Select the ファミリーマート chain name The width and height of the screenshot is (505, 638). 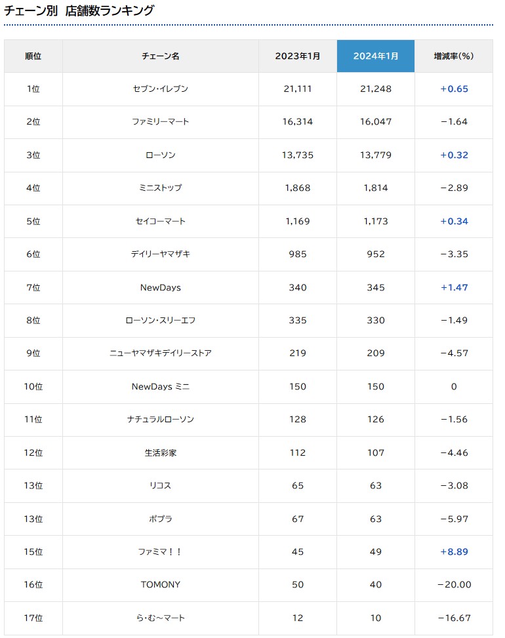(x=161, y=122)
